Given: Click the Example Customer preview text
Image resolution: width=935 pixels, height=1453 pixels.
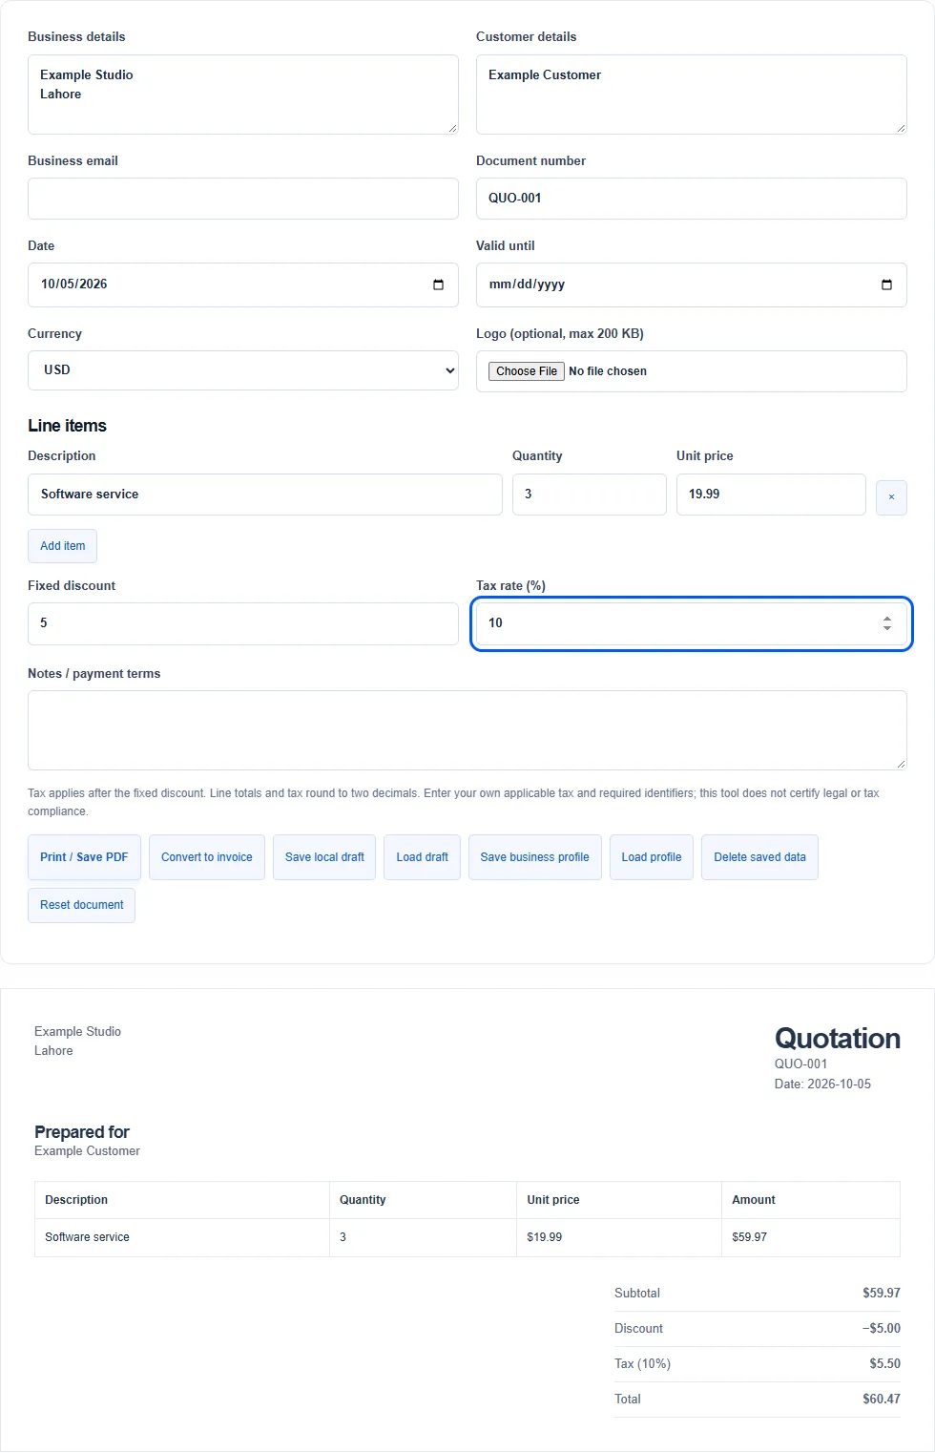Looking at the screenshot, I should tap(87, 1151).
